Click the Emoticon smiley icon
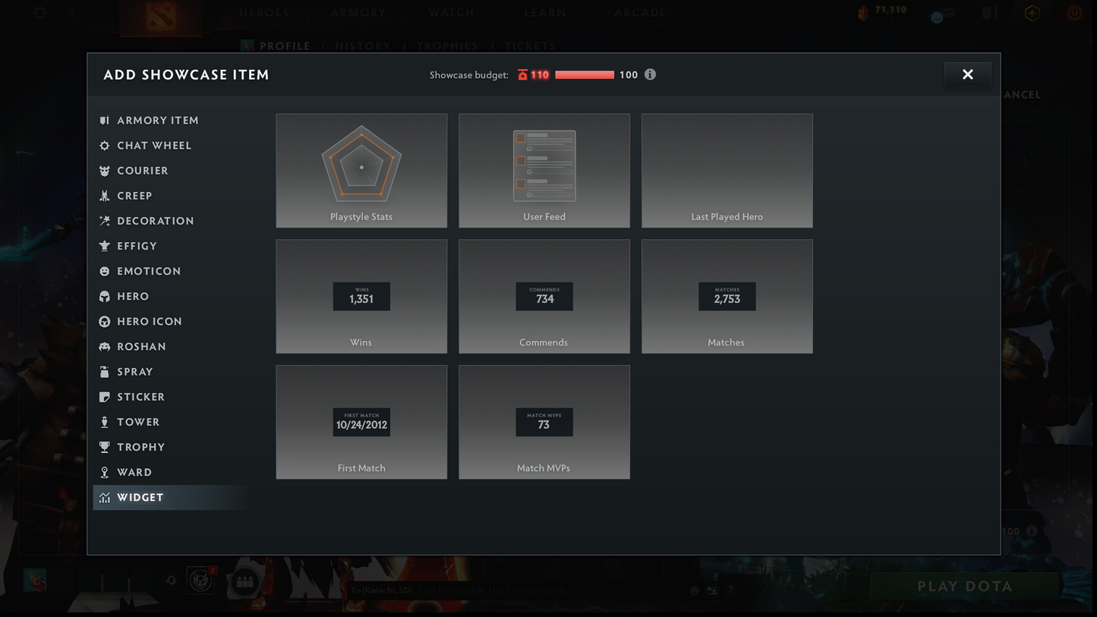Image resolution: width=1097 pixels, height=617 pixels. click(x=105, y=271)
